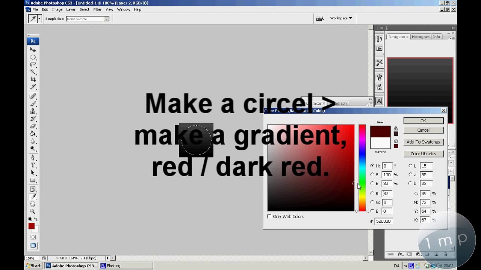Click Cancel in Color Picker
This screenshot has height=270, width=481.
click(x=423, y=130)
